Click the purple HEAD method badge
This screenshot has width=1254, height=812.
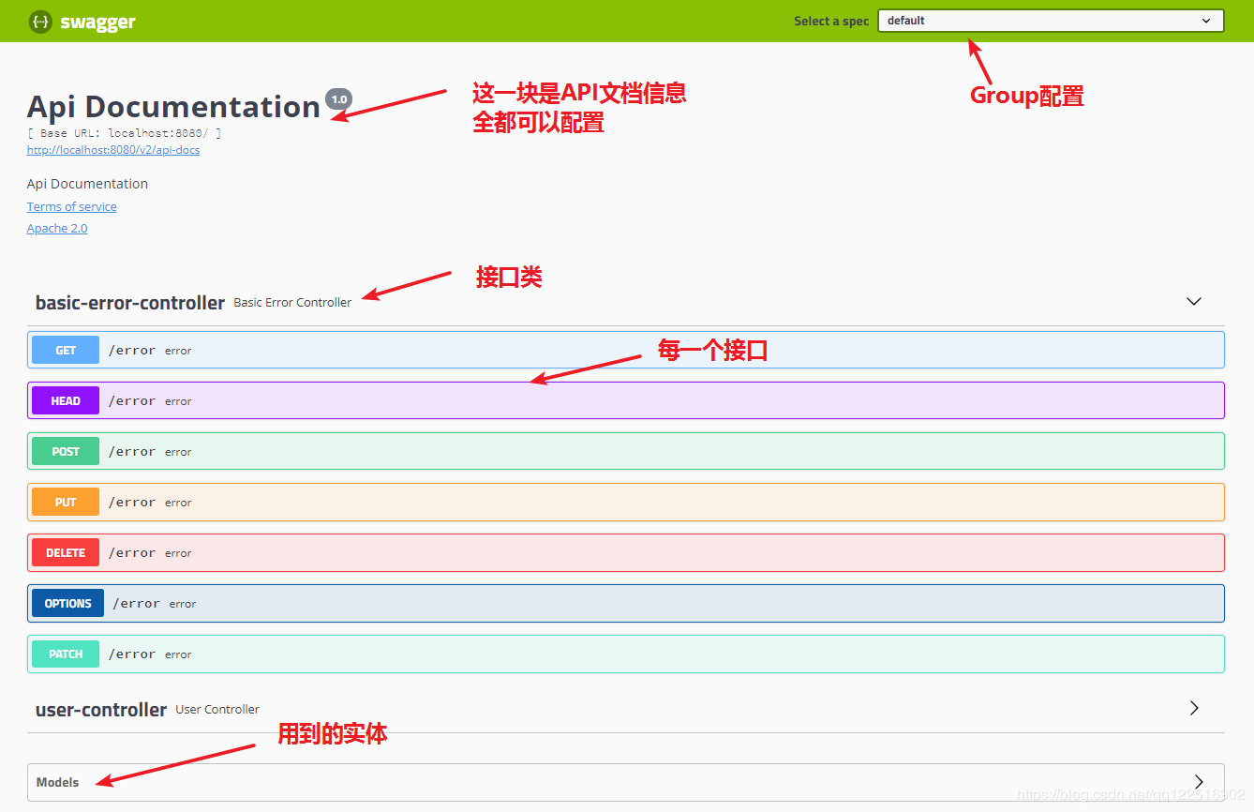(66, 401)
